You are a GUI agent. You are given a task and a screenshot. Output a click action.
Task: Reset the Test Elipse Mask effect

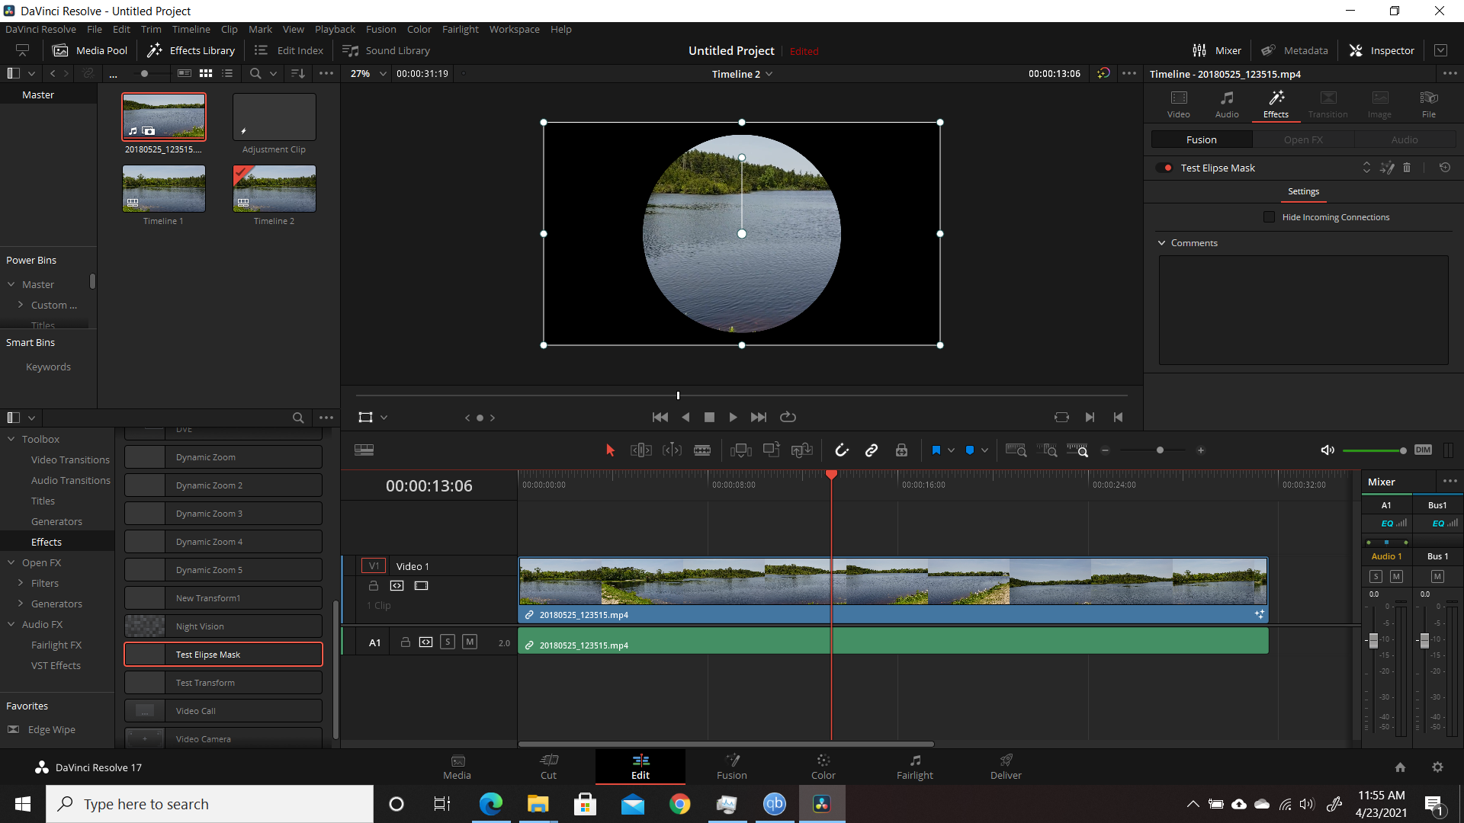(x=1445, y=168)
